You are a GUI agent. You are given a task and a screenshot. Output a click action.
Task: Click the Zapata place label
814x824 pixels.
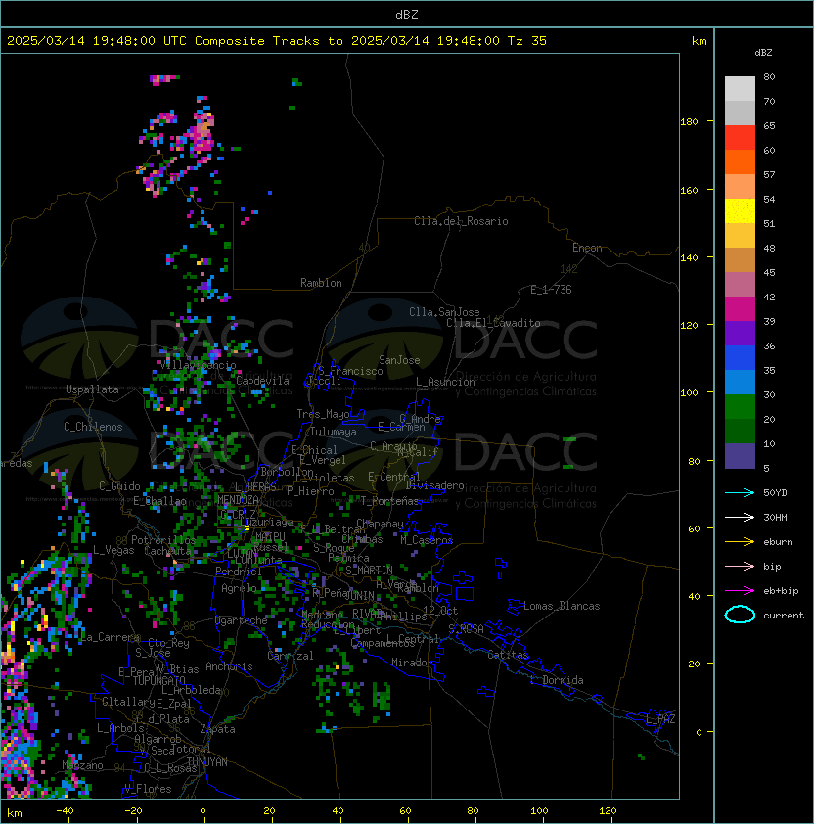[217, 729]
